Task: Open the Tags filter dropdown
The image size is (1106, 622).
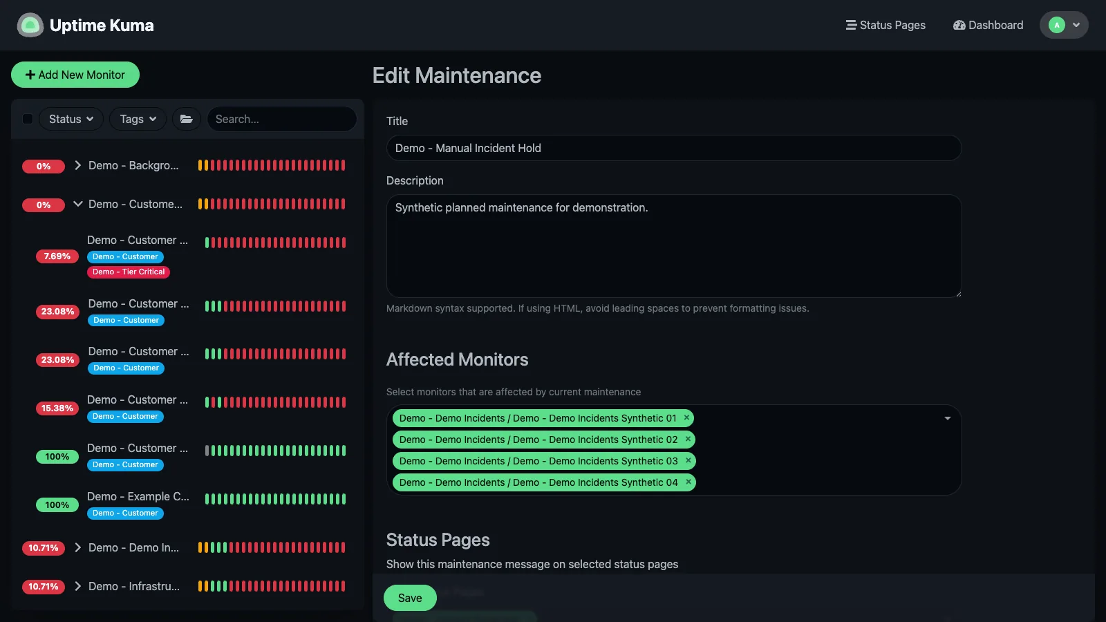Action: pyautogui.click(x=138, y=119)
